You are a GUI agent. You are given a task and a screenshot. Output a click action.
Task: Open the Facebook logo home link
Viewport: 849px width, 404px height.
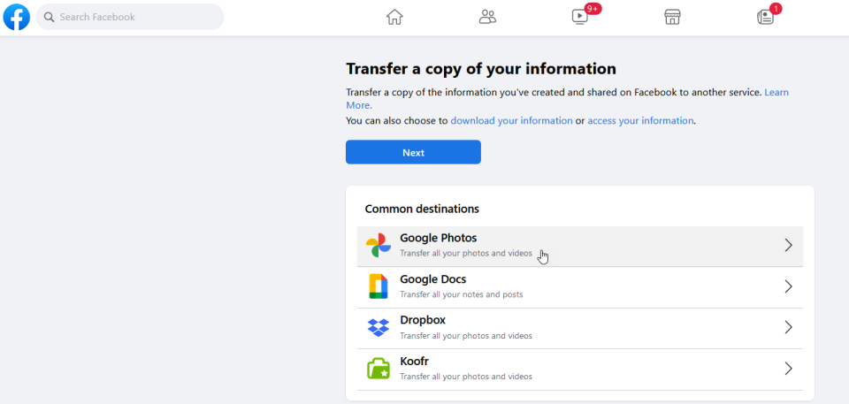coord(16,17)
